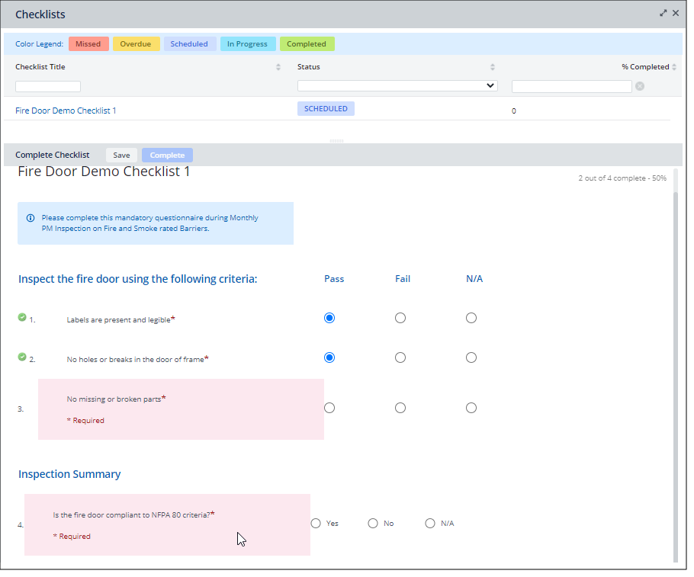694x577 pixels.
Task: Open the Fire Door Demo Checklist 1 link
Action: [x=65, y=110]
